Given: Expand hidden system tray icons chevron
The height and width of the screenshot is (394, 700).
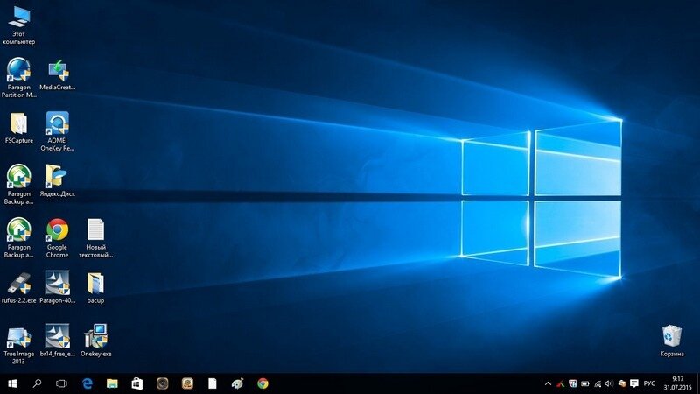Looking at the screenshot, I should (549, 383).
